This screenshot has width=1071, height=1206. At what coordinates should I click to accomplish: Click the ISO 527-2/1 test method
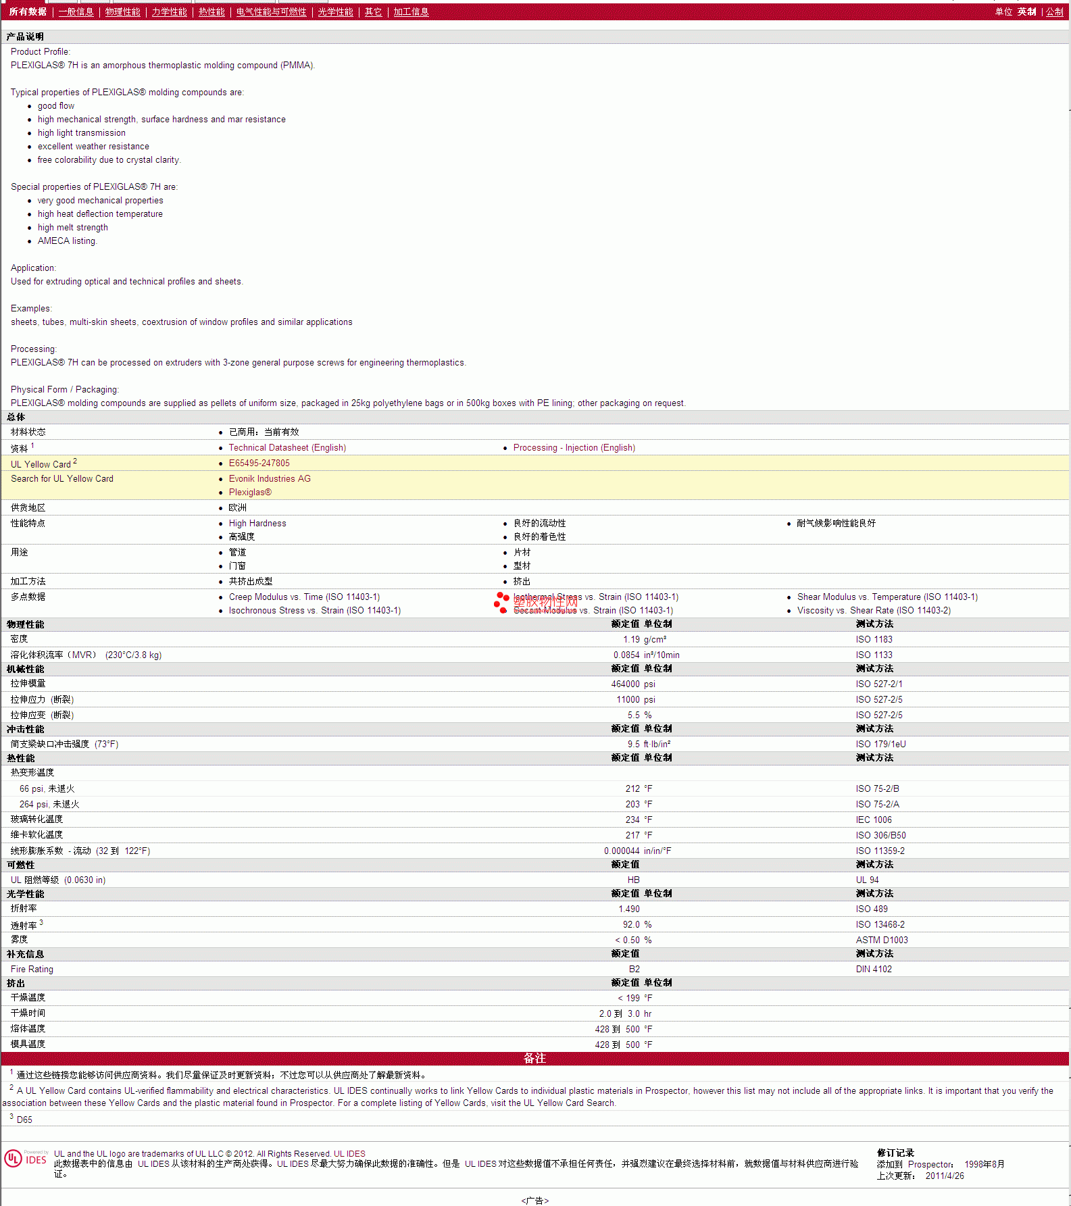[878, 684]
